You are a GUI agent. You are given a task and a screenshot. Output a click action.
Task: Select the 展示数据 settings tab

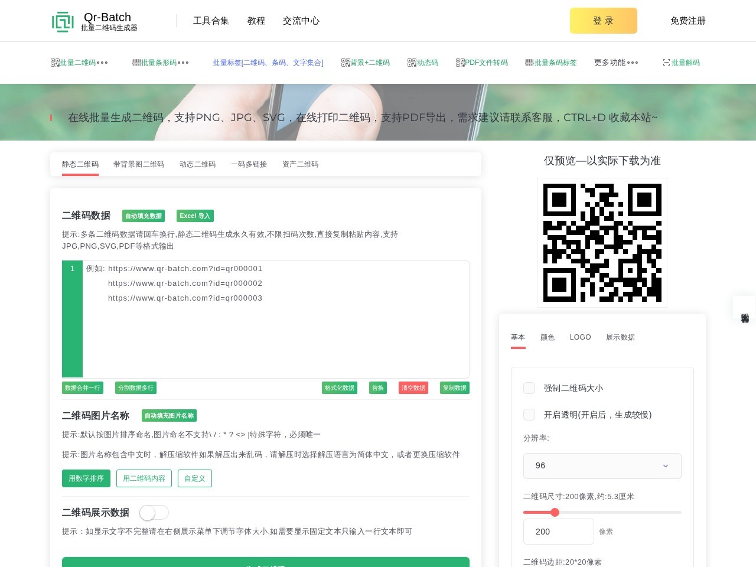coord(620,337)
